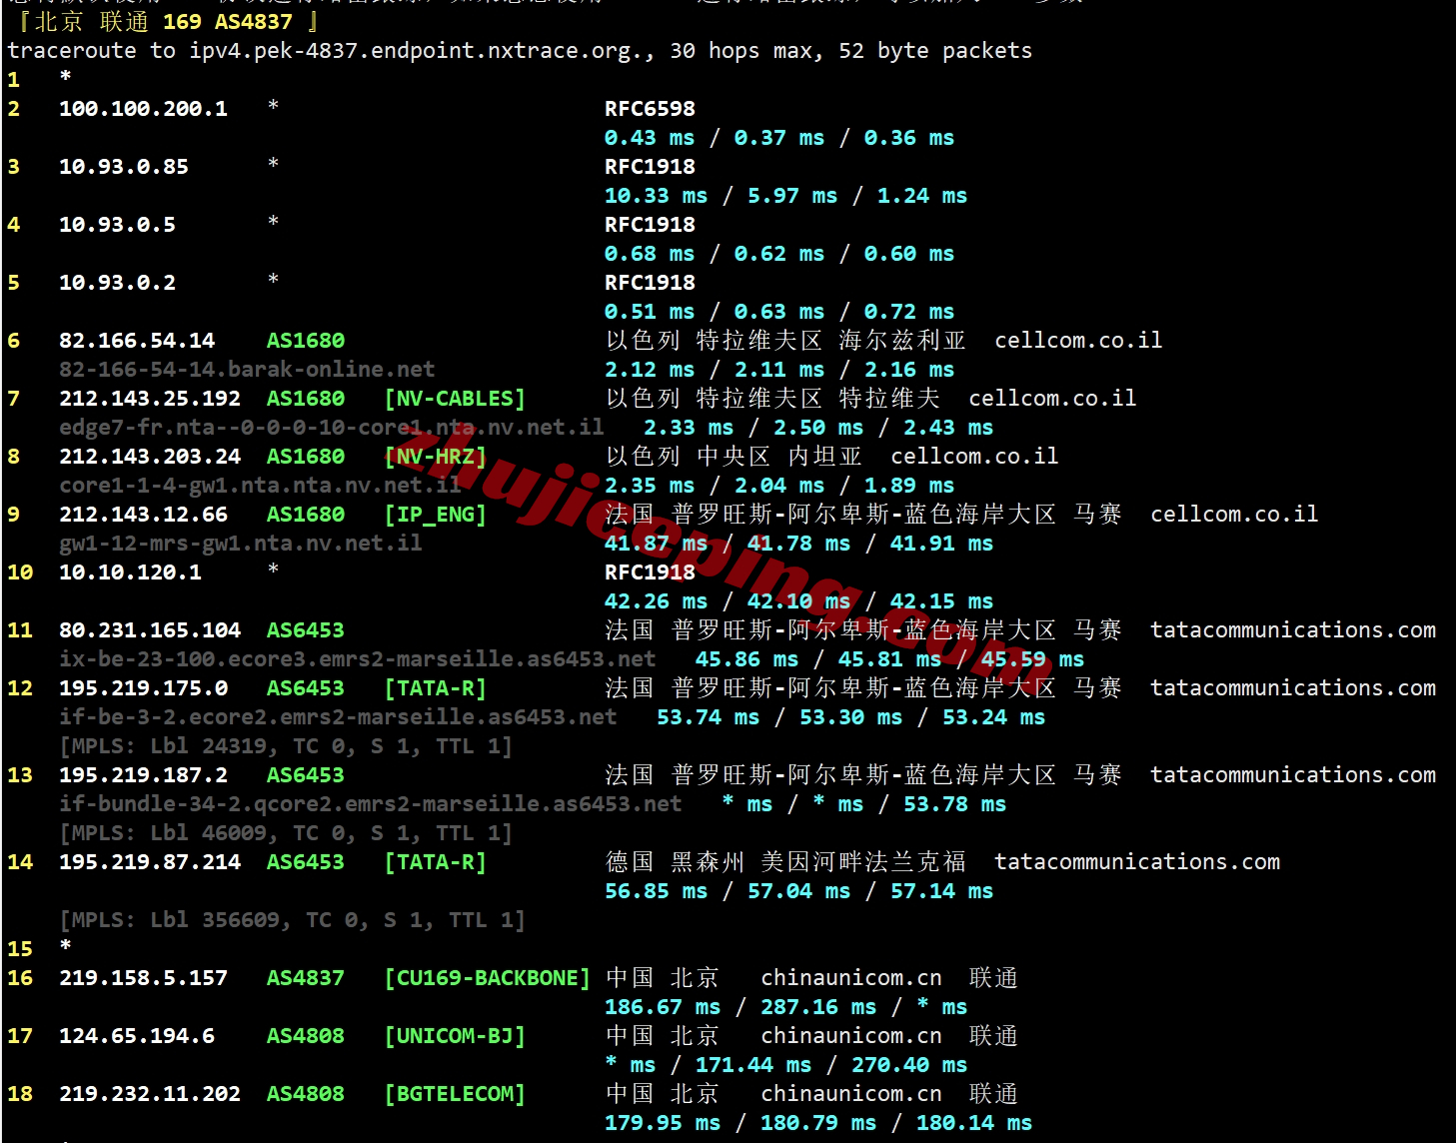Screen dimensions: 1456x1143
Task: Click tatacommunications.com at hop 14
Action: click(1137, 862)
